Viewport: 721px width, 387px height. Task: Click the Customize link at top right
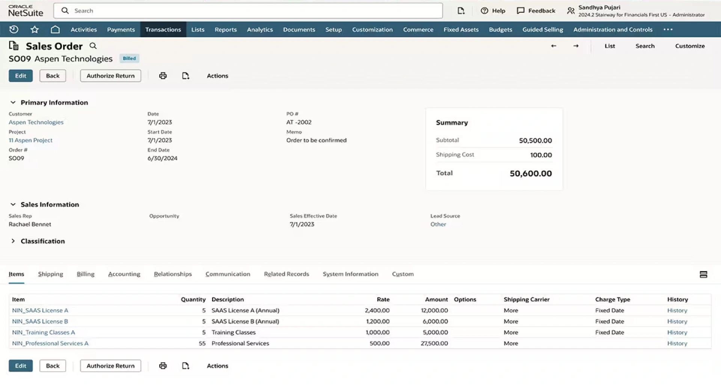690,46
